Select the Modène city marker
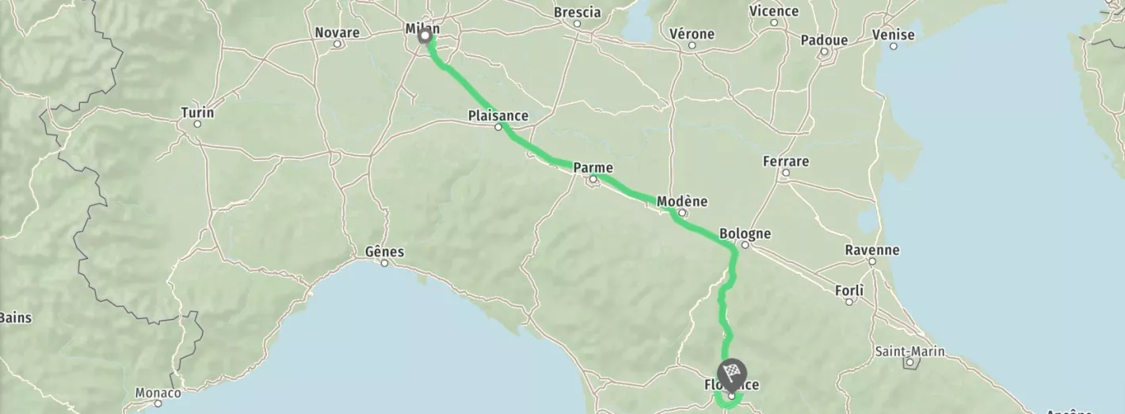Image resolution: width=1125 pixels, height=414 pixels. coord(681,213)
